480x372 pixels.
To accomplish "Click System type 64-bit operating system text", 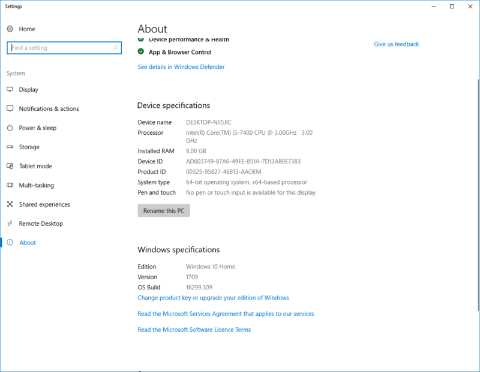I will pyautogui.click(x=247, y=182).
